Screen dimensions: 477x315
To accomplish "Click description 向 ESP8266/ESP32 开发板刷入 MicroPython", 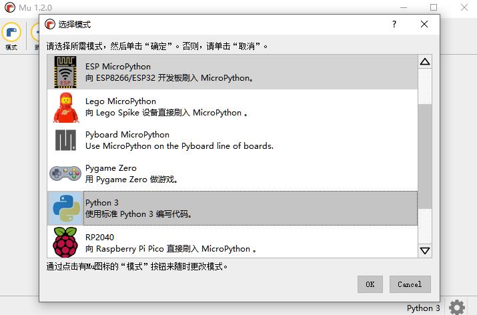I will (169, 78).
